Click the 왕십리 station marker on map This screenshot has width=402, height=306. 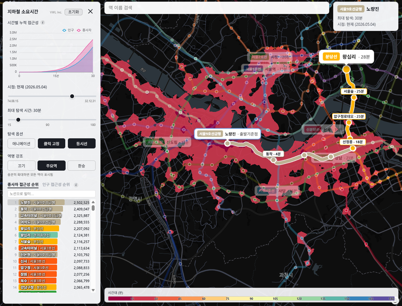click(346, 69)
